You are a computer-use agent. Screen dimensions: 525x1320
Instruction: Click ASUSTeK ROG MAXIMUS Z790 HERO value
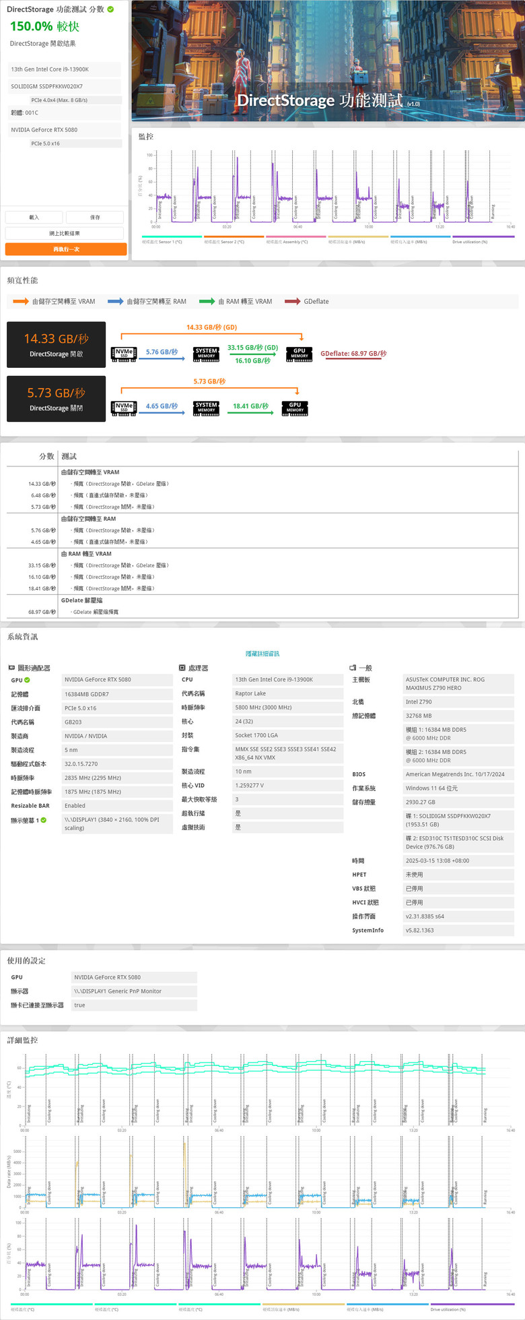[458, 684]
